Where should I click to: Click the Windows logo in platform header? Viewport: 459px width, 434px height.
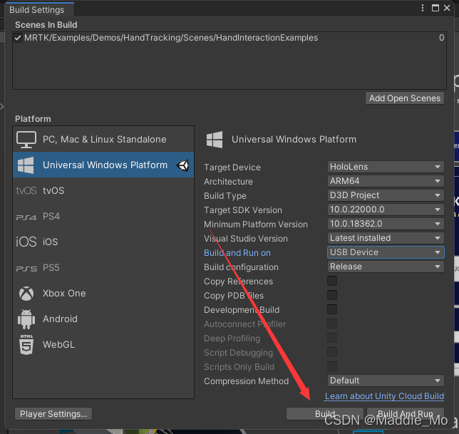click(215, 140)
